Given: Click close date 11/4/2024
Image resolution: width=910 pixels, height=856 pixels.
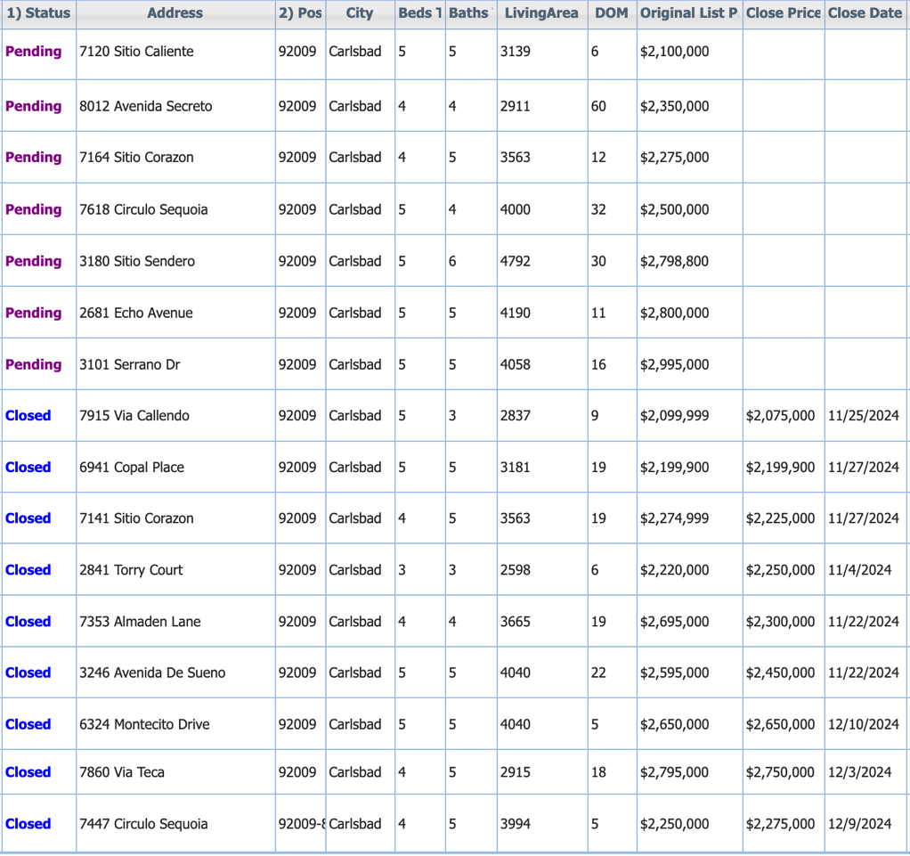Looking at the screenshot, I should pyautogui.click(x=859, y=570).
